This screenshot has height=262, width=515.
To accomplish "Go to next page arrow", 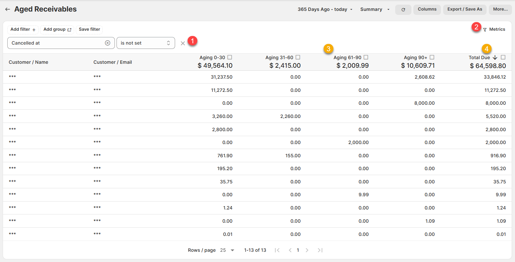I will pyautogui.click(x=307, y=250).
